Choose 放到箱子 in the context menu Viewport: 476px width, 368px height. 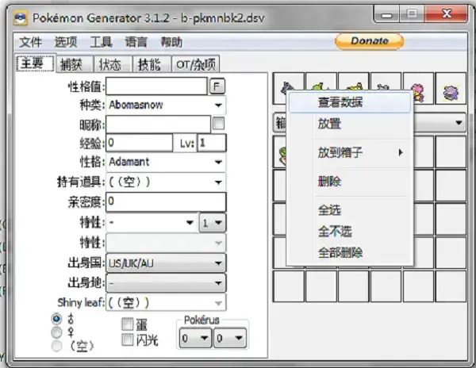pyautogui.click(x=350, y=152)
